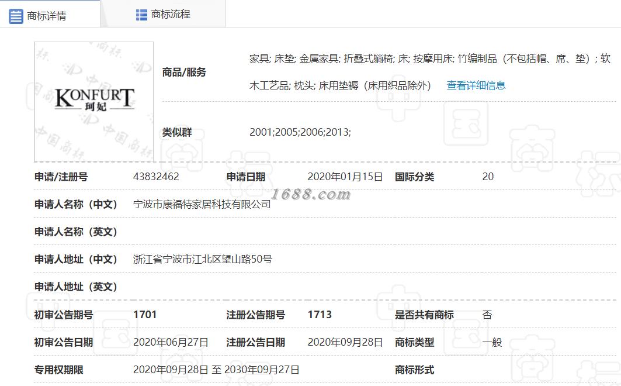Click the 商标类型 value 一般
621x386 pixels.
[x=492, y=342]
